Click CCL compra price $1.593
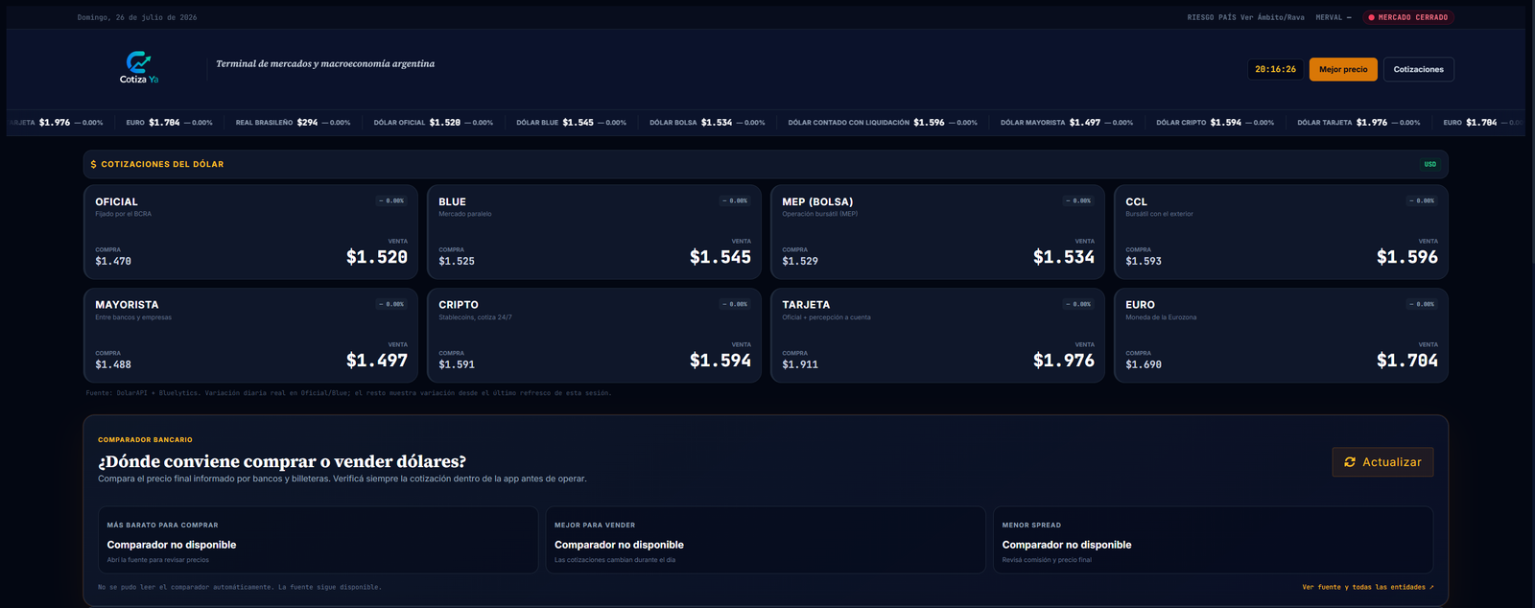1535x608 pixels. click(x=1144, y=261)
